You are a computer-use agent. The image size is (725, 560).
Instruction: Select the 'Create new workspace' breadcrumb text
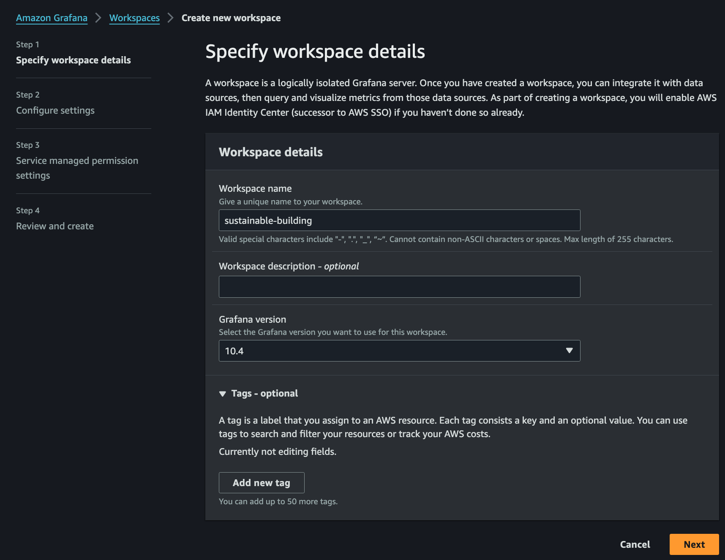point(231,18)
